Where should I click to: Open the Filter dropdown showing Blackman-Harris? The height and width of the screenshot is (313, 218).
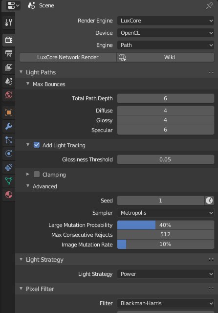(x=166, y=303)
